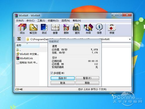
Task: Click the 总计 2,816 字节 status text
Action: coord(92,89)
